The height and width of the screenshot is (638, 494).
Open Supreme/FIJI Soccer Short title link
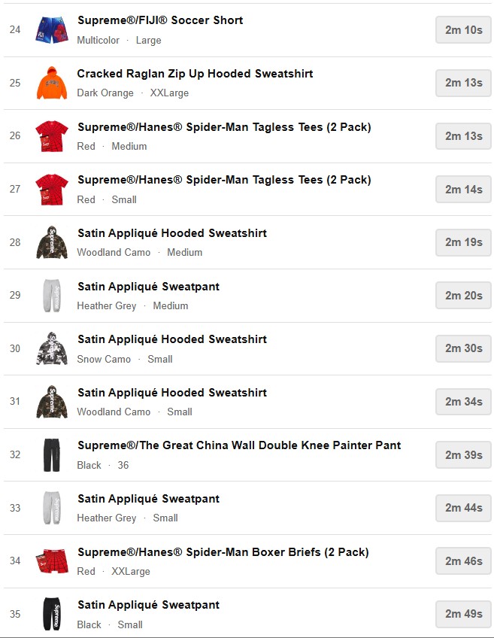(160, 20)
